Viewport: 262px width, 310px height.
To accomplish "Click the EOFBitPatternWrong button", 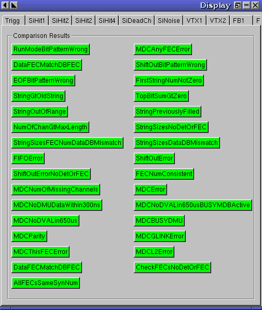I will [x=43, y=80].
